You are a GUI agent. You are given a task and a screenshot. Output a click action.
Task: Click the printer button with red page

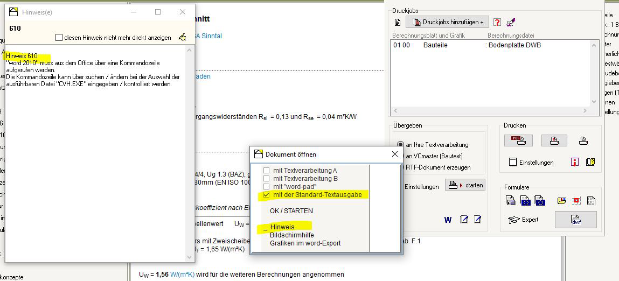point(554,140)
